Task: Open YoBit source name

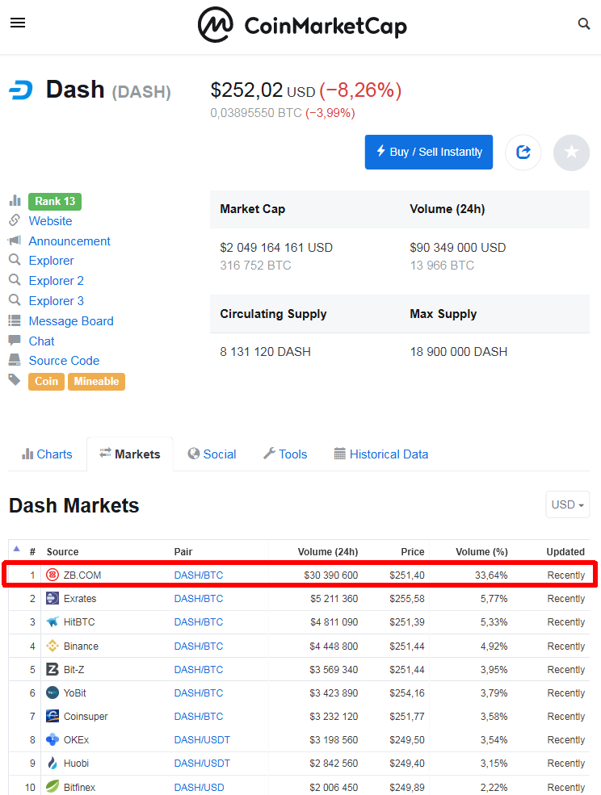Action: tap(75, 692)
